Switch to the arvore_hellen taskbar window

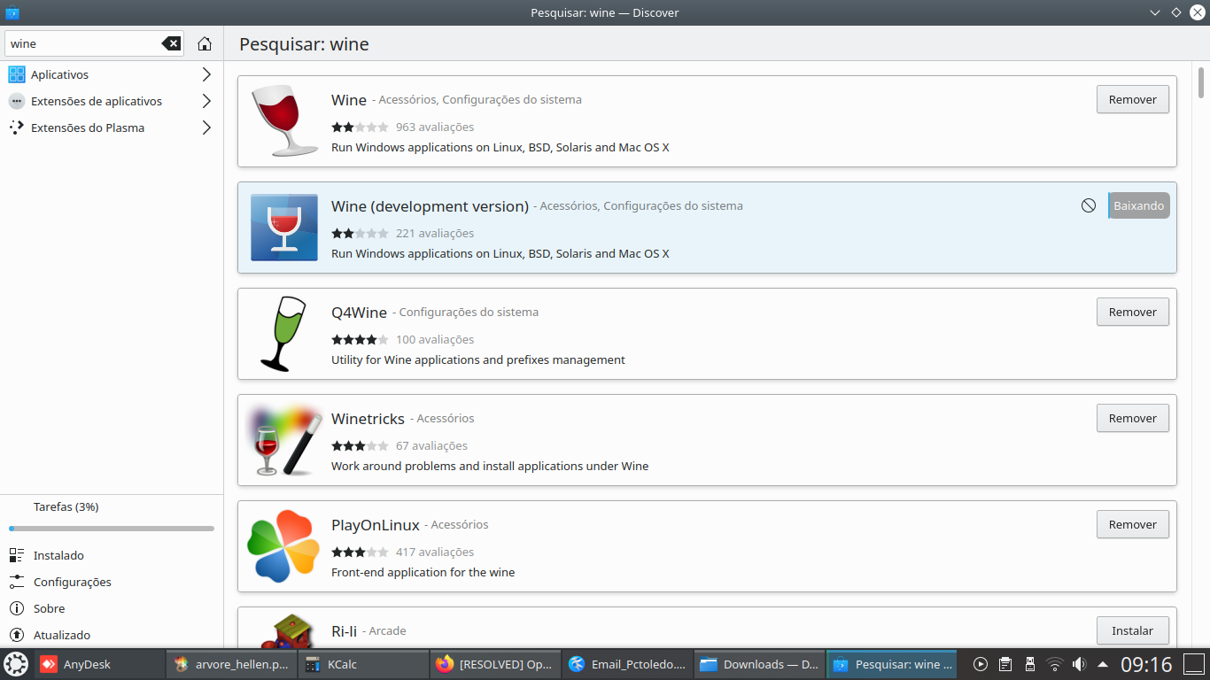231,664
